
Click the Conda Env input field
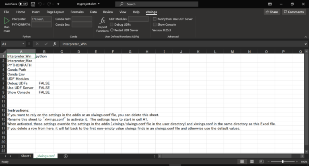tap(82, 25)
